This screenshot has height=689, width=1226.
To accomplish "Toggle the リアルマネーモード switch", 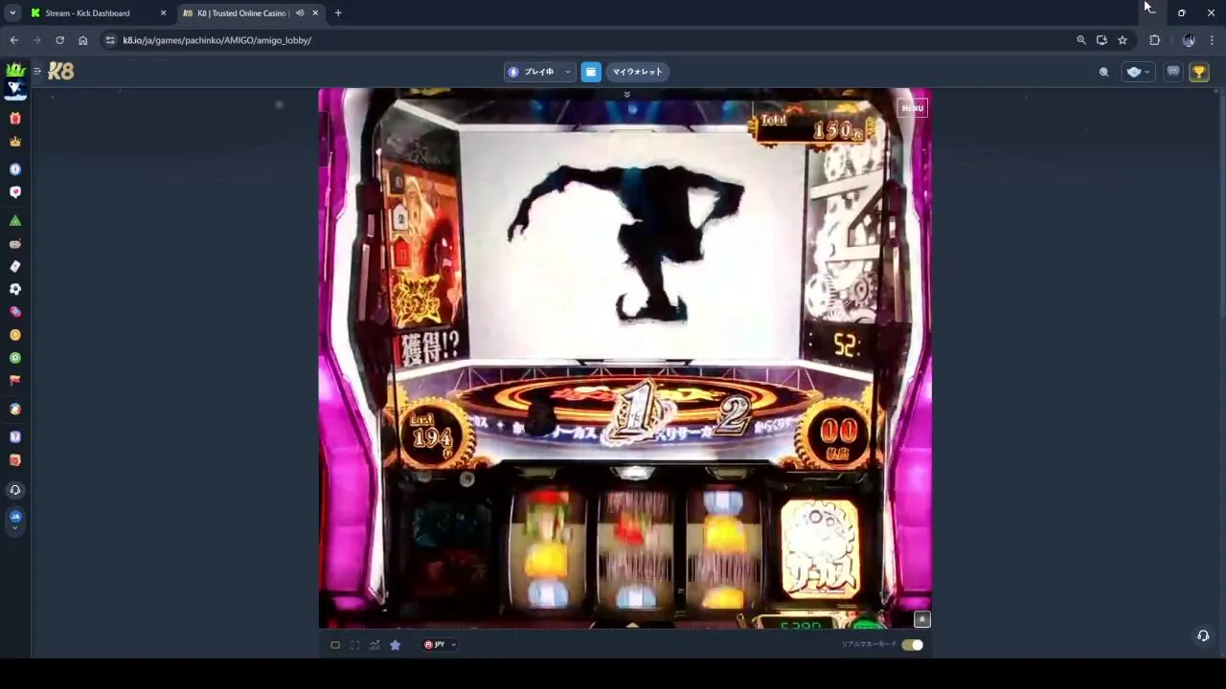I will (x=912, y=645).
